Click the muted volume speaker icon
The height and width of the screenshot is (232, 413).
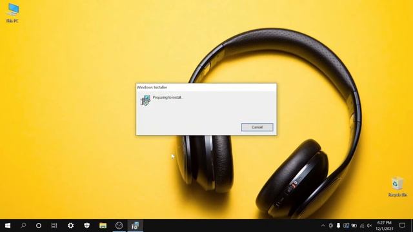370,226
